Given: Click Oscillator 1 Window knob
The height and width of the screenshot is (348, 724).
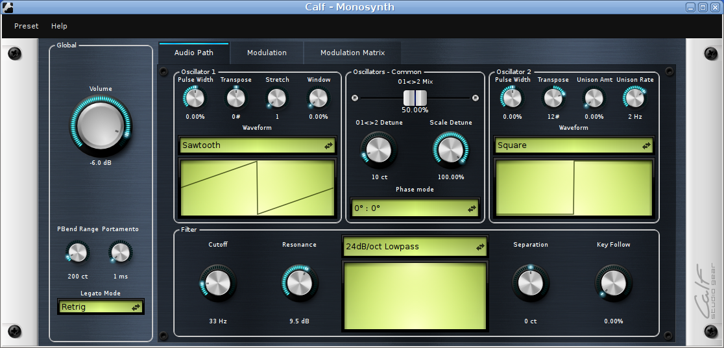Looking at the screenshot, I should pyautogui.click(x=319, y=98).
